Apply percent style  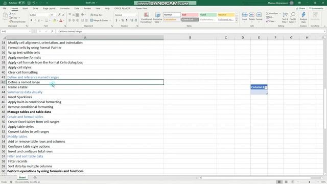[x=123, y=20]
